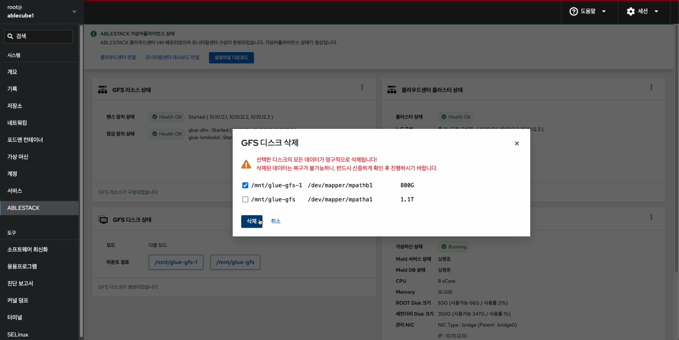679x340 pixels.
Task: Click the GFS disk status monitor icon
Action: (x=103, y=220)
